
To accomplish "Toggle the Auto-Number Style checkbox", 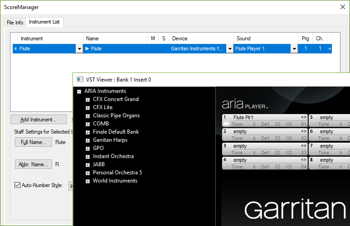I will [17, 185].
